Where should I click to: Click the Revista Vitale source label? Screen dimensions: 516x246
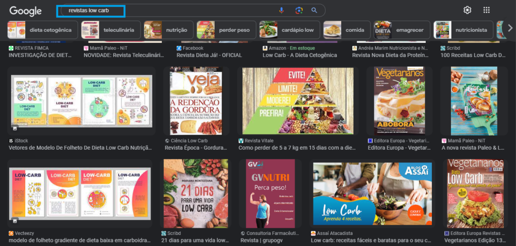[256, 141]
